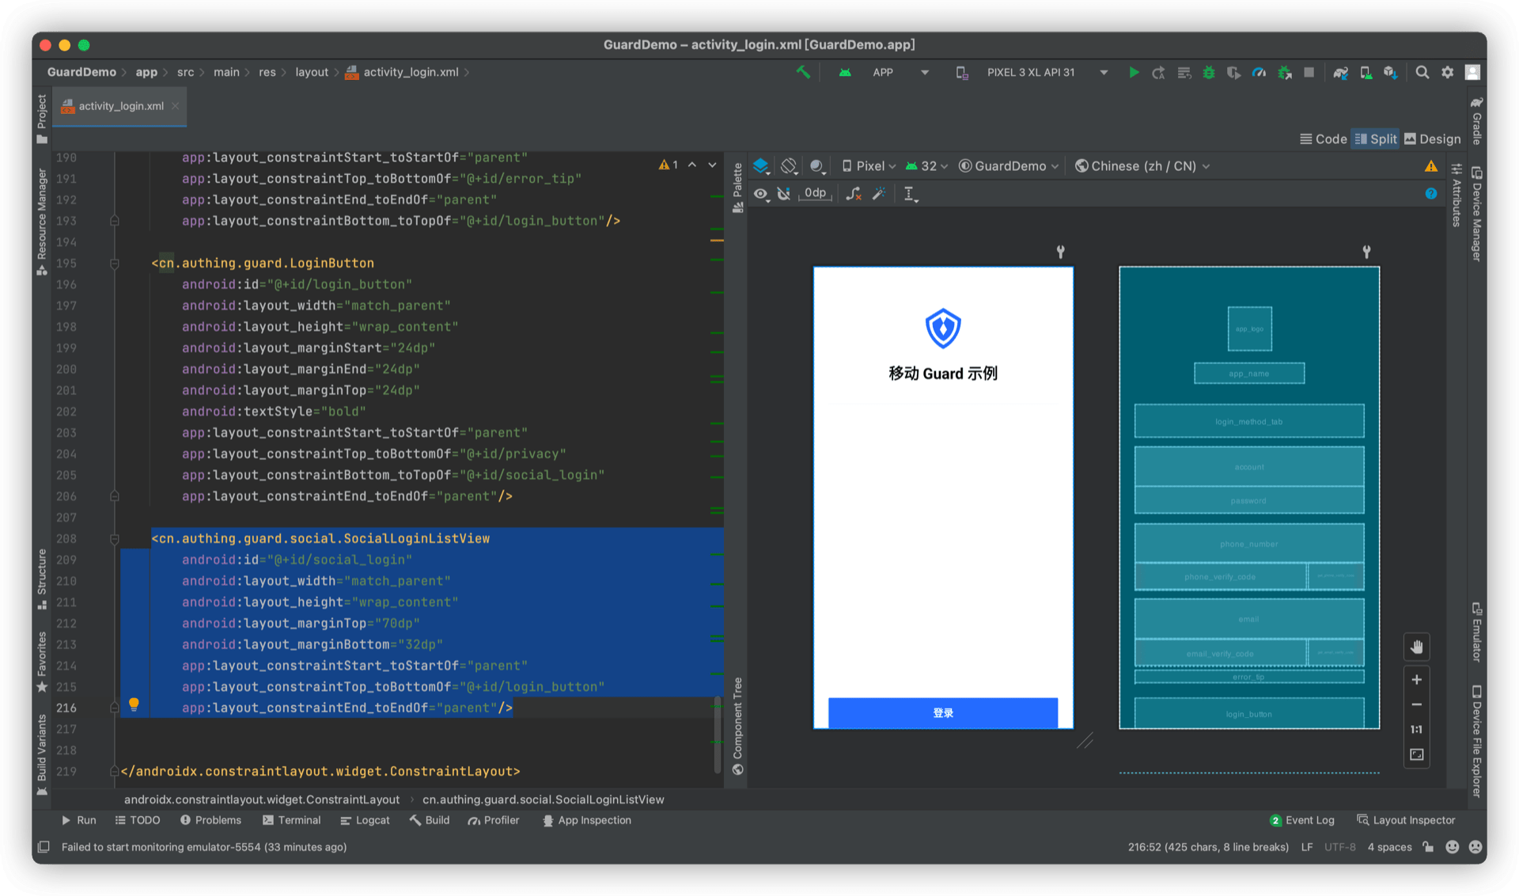Click the Zoom In plus icon
This screenshot has width=1519, height=896.
click(x=1416, y=680)
